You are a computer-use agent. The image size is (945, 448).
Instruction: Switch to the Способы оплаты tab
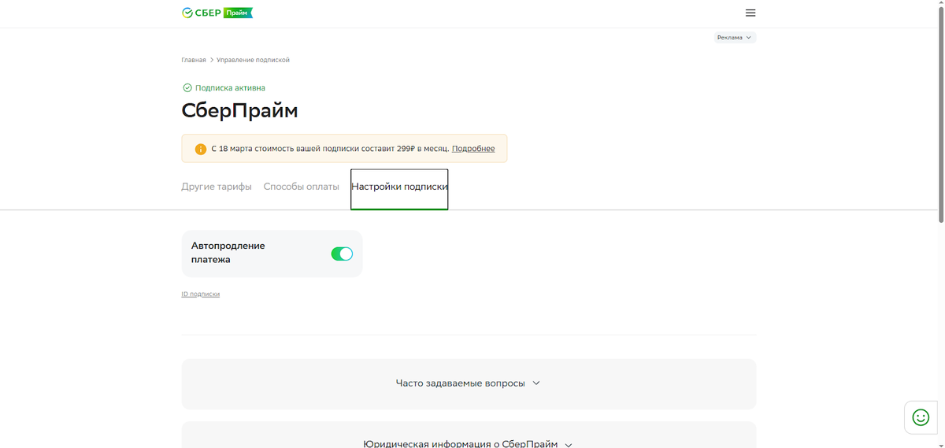click(301, 187)
